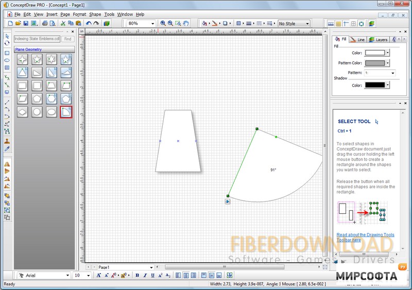This screenshot has width=412, height=290.
Task: Toggle Italic text formatting
Action: (145, 275)
